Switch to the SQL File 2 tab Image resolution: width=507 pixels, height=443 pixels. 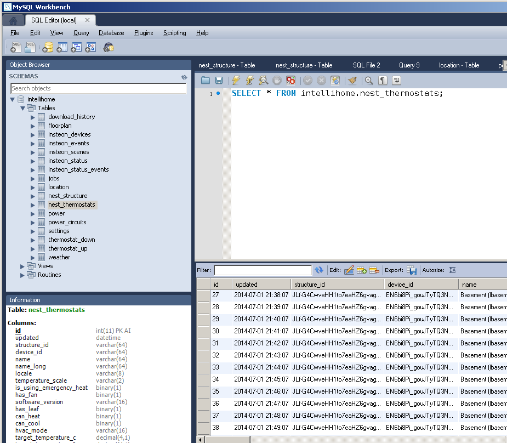[367, 65]
